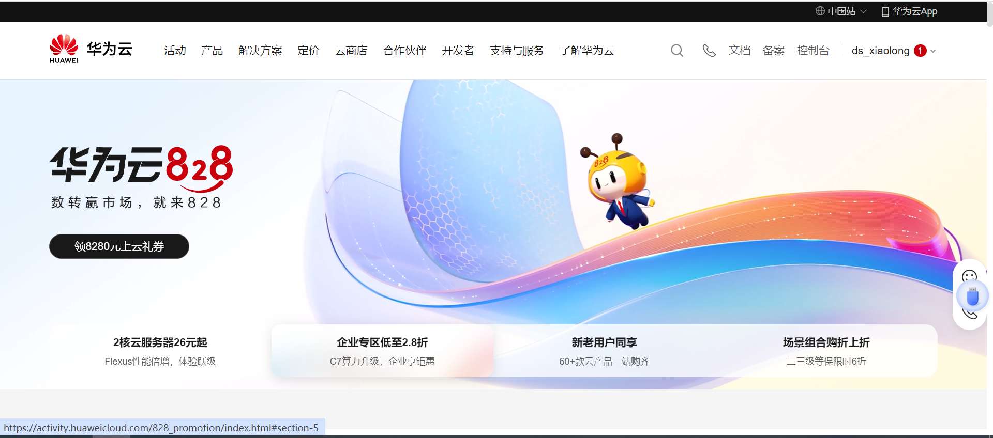Image resolution: width=993 pixels, height=438 pixels.
Task: Open the floating smiley feedback icon
Action: click(x=969, y=276)
